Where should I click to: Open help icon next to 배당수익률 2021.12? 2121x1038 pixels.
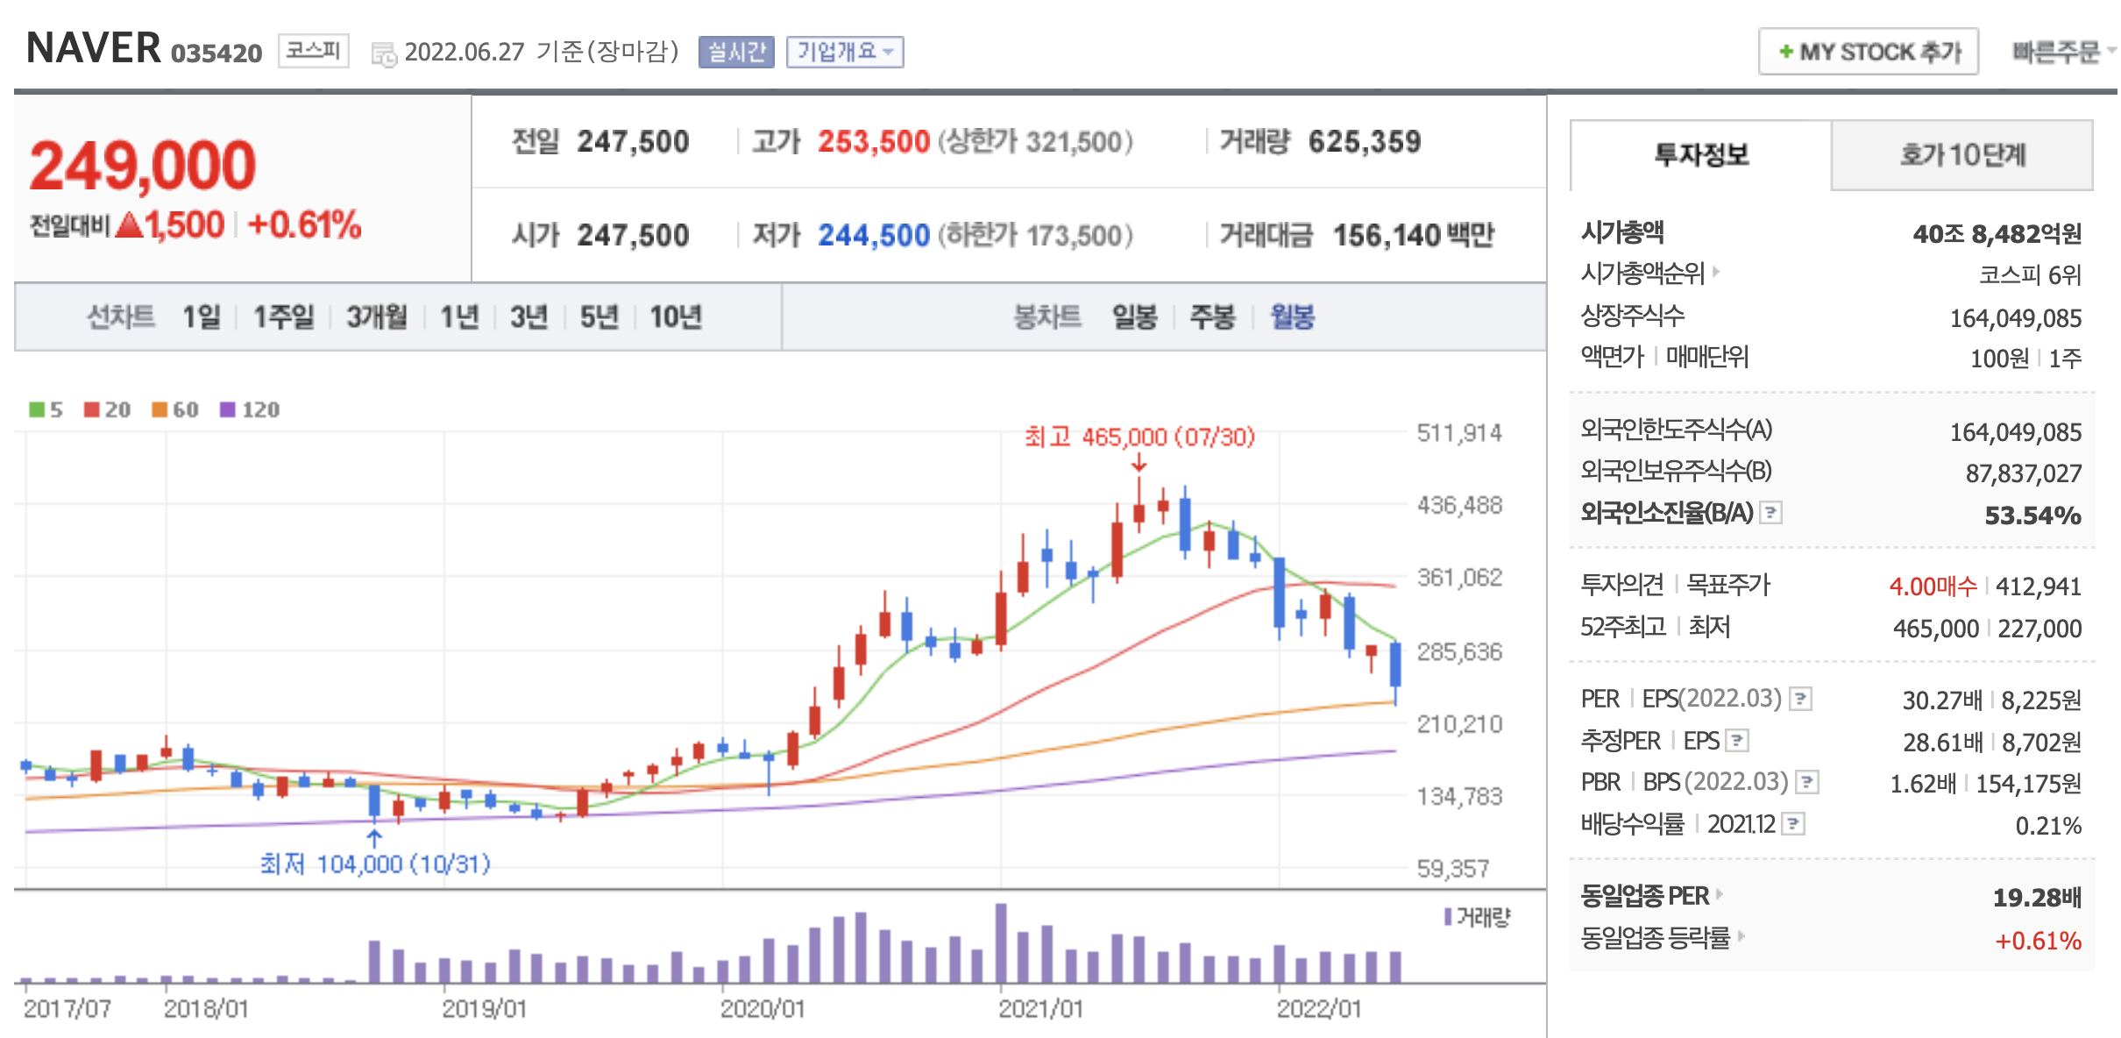(x=1794, y=824)
